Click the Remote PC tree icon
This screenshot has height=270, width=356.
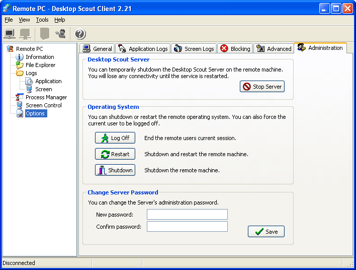point(10,49)
